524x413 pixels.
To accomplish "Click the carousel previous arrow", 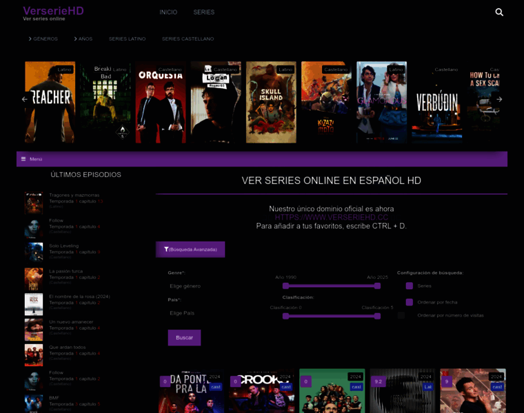I will click(x=24, y=99).
